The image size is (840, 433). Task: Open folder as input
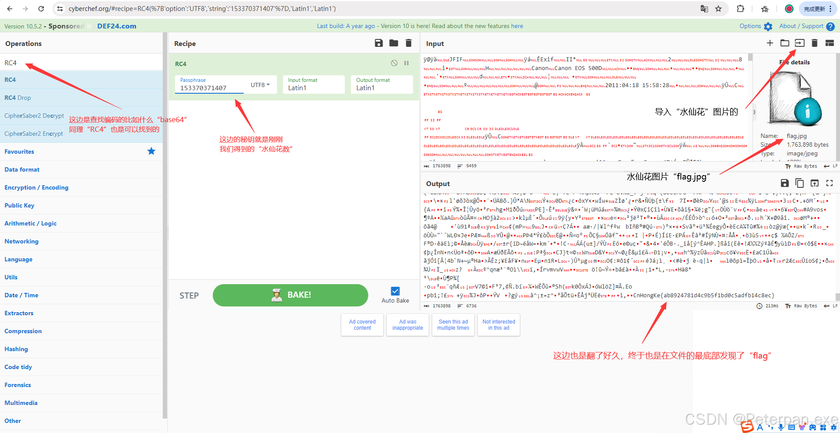785,43
